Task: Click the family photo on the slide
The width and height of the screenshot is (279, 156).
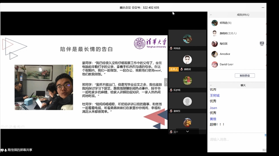Action: point(44,87)
